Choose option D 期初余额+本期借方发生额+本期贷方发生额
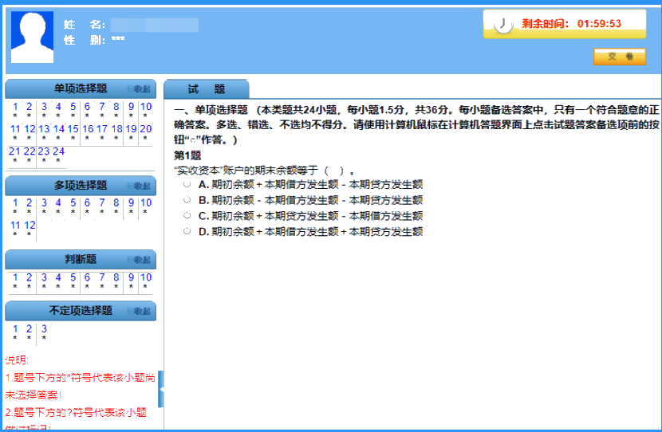 click(x=187, y=231)
